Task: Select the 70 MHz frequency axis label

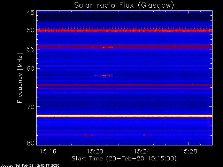Action: click(x=31, y=107)
